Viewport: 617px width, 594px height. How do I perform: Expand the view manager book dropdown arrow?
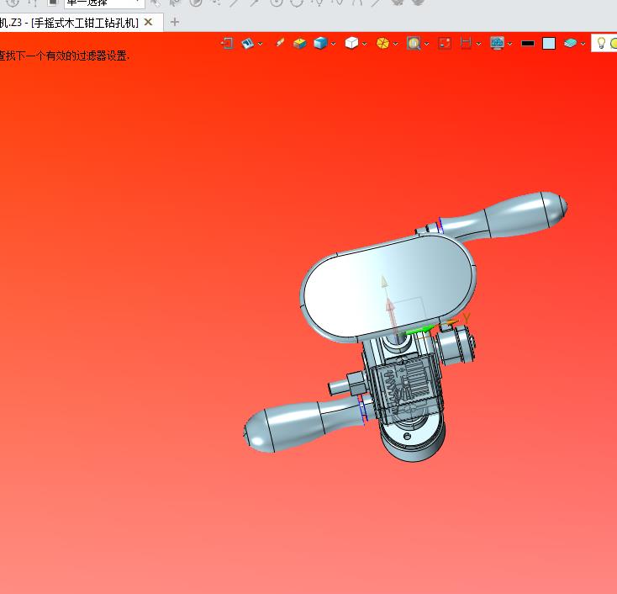260,44
